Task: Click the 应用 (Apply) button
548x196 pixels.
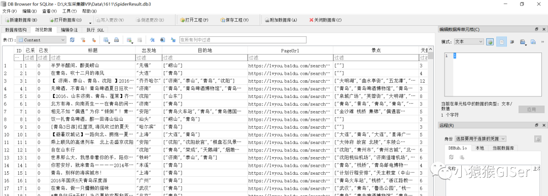Action: coord(531,109)
